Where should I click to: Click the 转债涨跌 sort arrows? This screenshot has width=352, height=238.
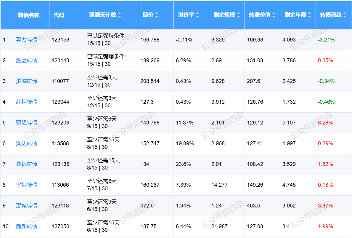345,15
